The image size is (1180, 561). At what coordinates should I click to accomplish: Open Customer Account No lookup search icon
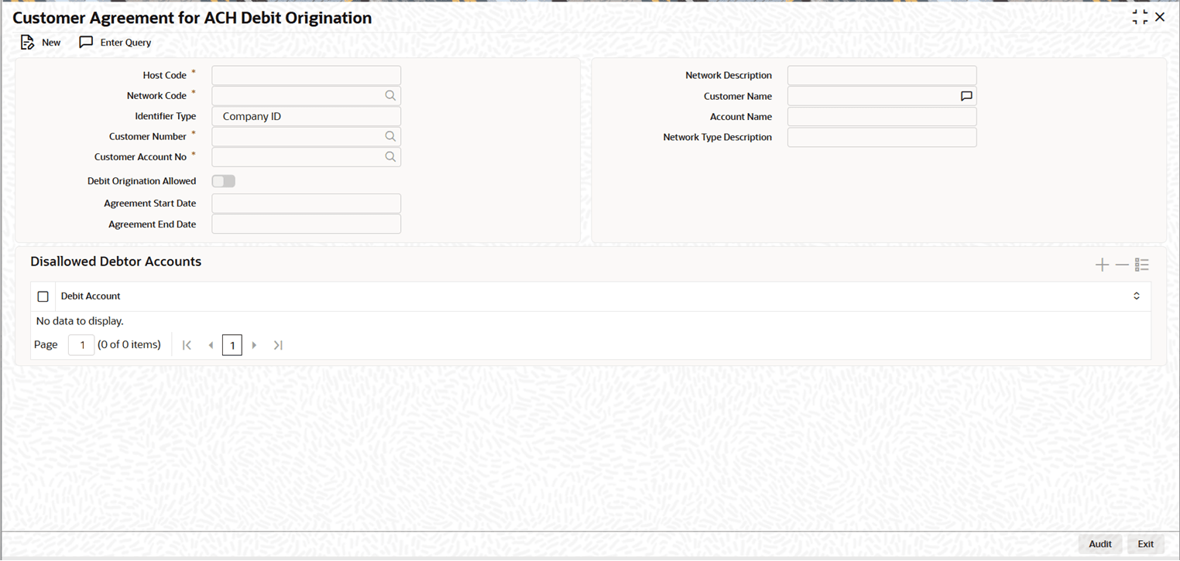pyautogui.click(x=390, y=157)
